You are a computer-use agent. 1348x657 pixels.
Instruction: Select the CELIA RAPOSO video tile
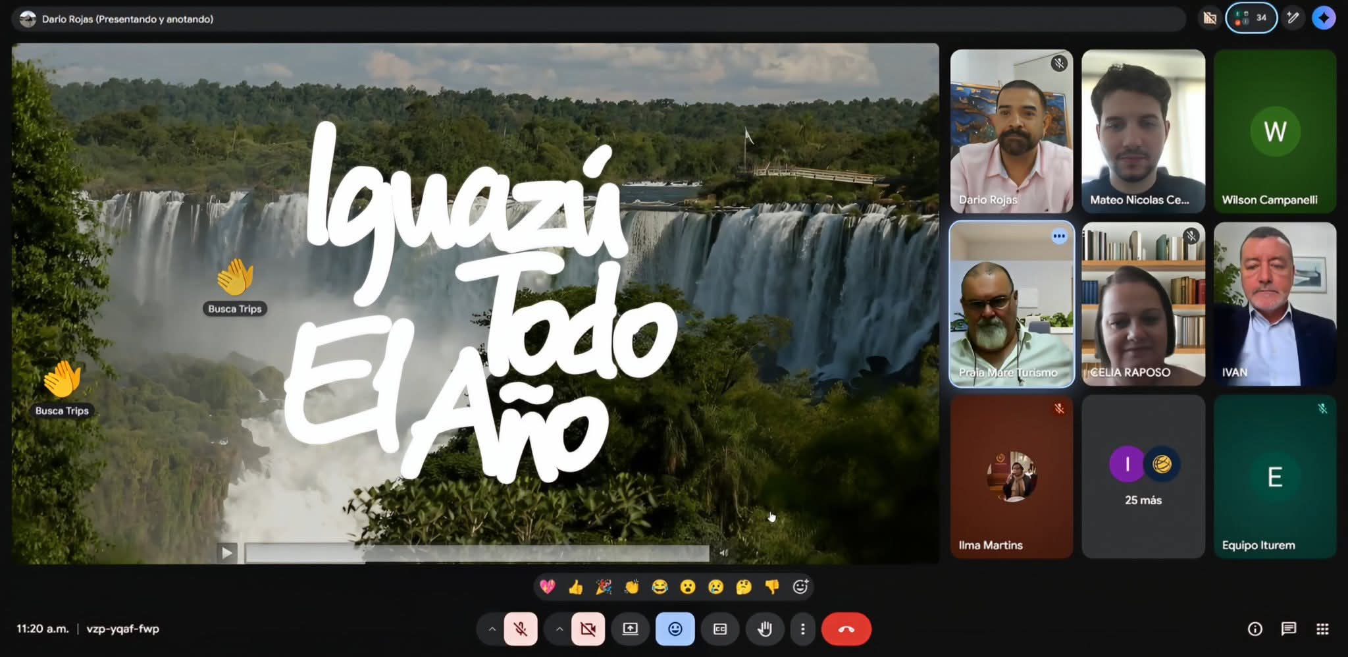coord(1143,304)
